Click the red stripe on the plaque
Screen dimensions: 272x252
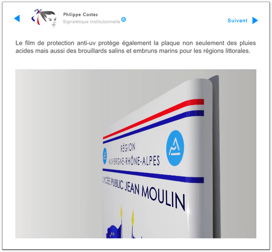coord(153,119)
